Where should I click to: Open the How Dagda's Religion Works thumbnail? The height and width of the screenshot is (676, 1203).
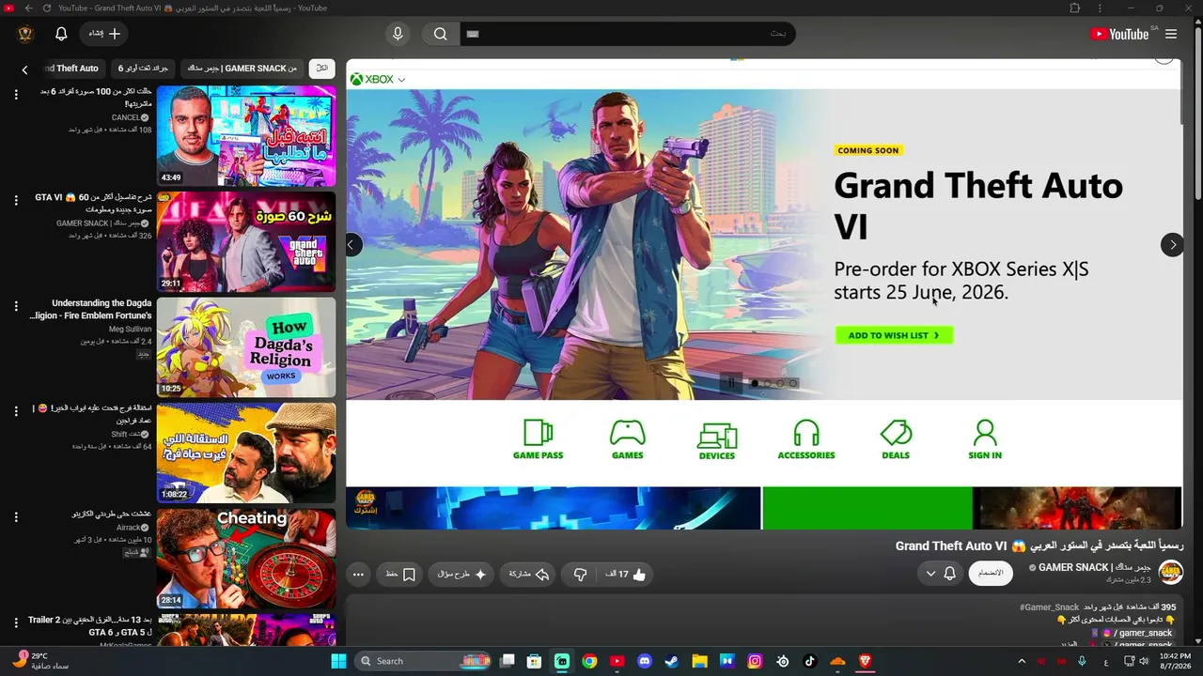pos(246,347)
